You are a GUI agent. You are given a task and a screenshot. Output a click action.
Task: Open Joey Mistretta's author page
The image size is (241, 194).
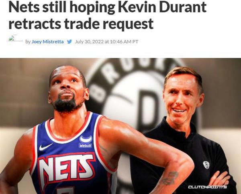(x=47, y=42)
